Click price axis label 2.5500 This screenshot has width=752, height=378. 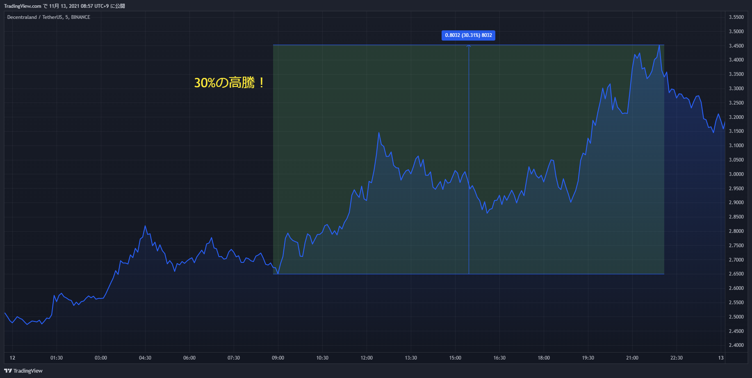736,303
